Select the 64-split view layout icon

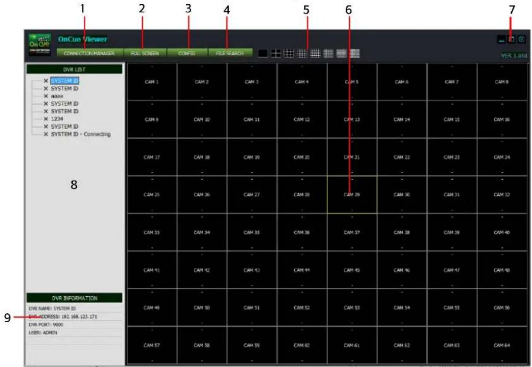[355, 53]
